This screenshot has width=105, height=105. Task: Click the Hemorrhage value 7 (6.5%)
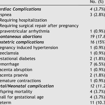click(97, 64)
